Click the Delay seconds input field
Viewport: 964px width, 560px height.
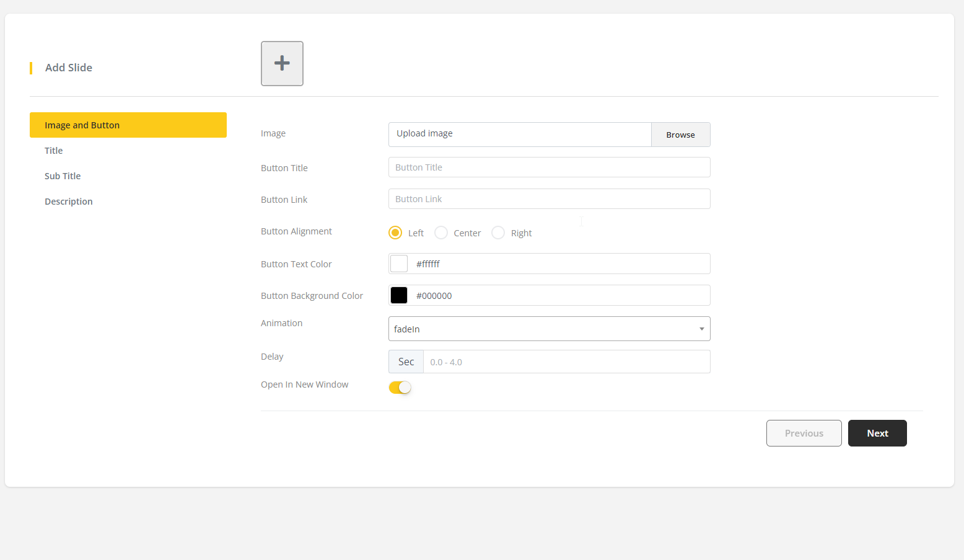tap(566, 362)
